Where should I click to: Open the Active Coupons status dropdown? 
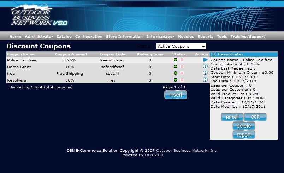pos(181,46)
